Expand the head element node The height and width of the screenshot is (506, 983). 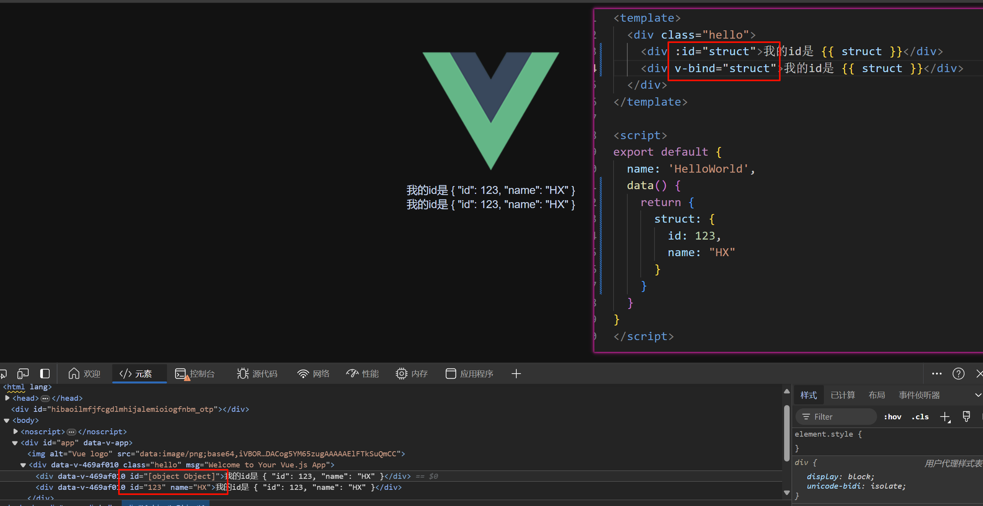pos(7,398)
